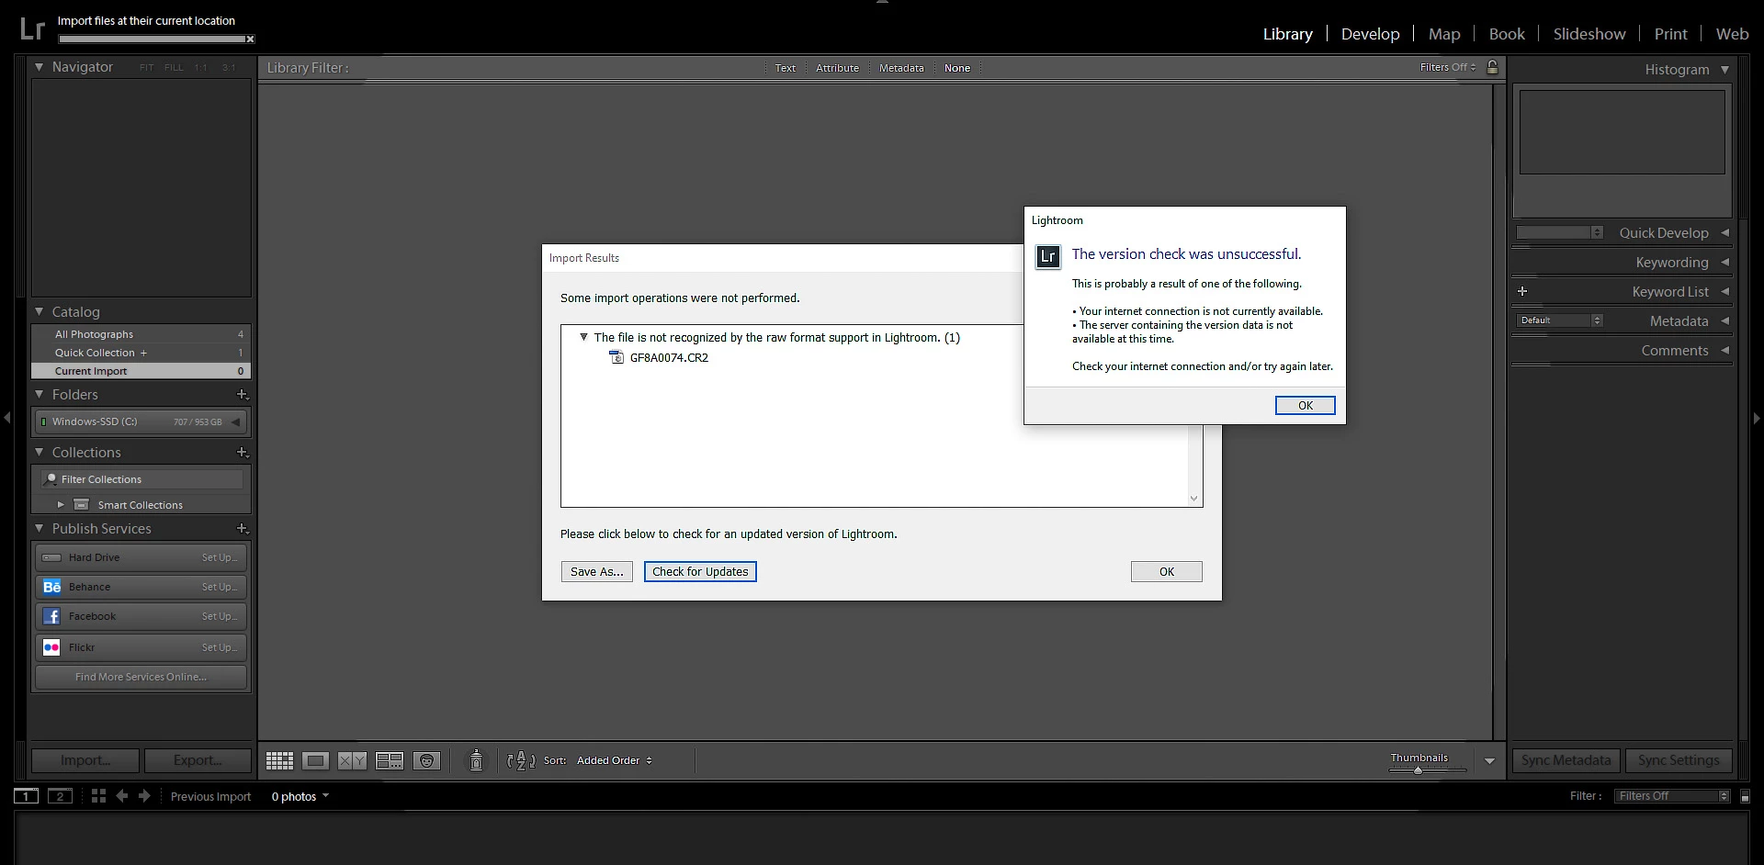1764x865 pixels.
Task: Hide the right panel group with the edge arrow
Action: pos(1757,418)
